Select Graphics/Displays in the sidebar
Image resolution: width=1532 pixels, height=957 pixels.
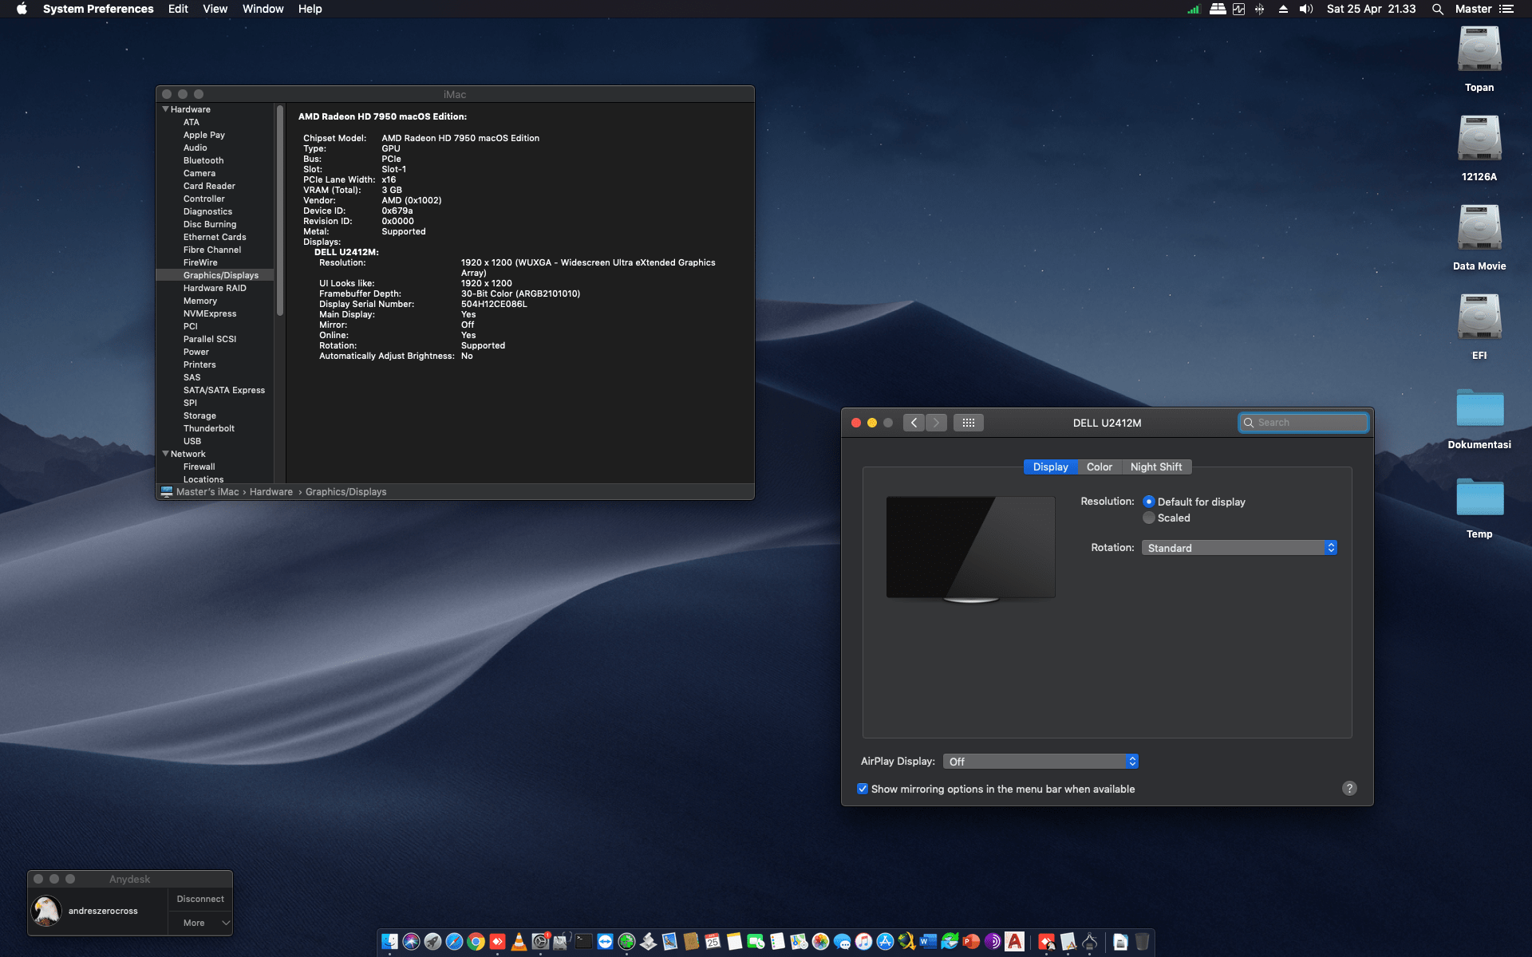click(x=215, y=275)
